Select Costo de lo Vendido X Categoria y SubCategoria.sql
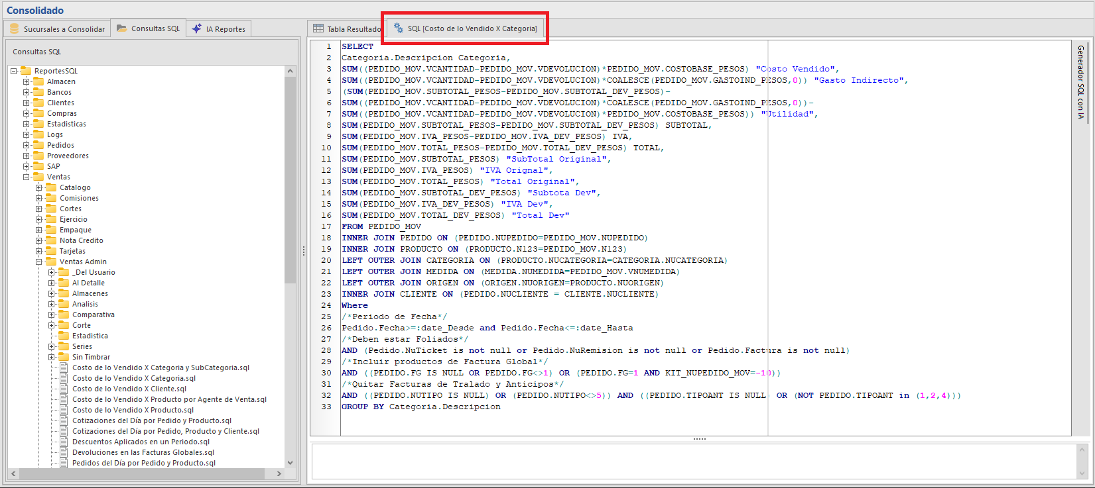 point(161,367)
